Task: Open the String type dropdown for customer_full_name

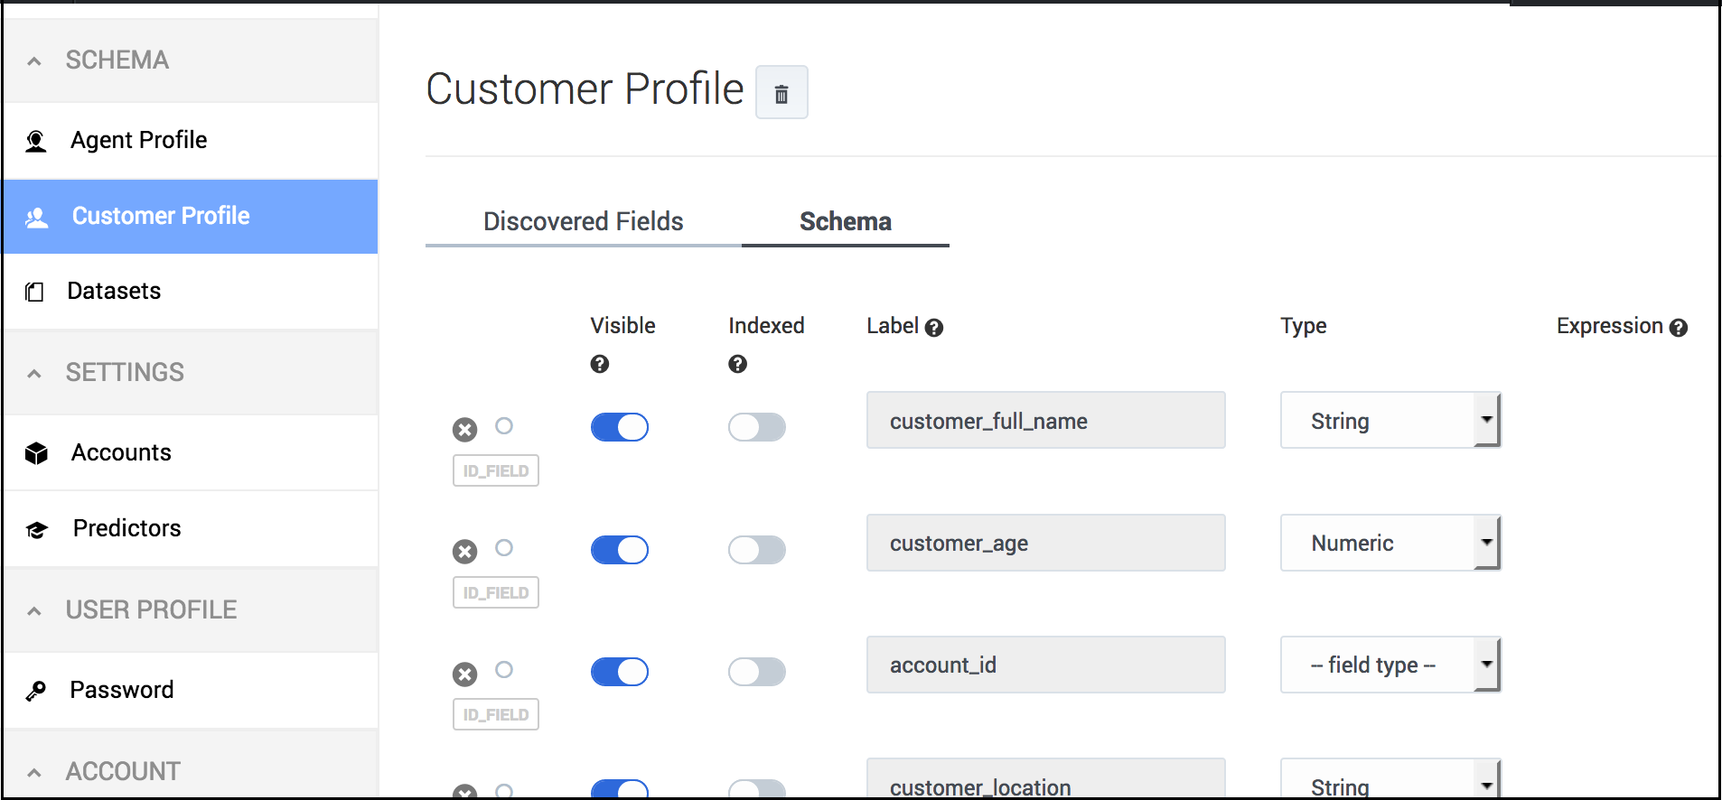Action: (x=1390, y=421)
